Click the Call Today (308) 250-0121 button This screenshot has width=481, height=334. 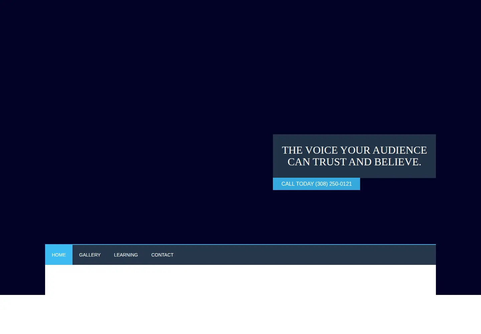pyautogui.click(x=316, y=184)
